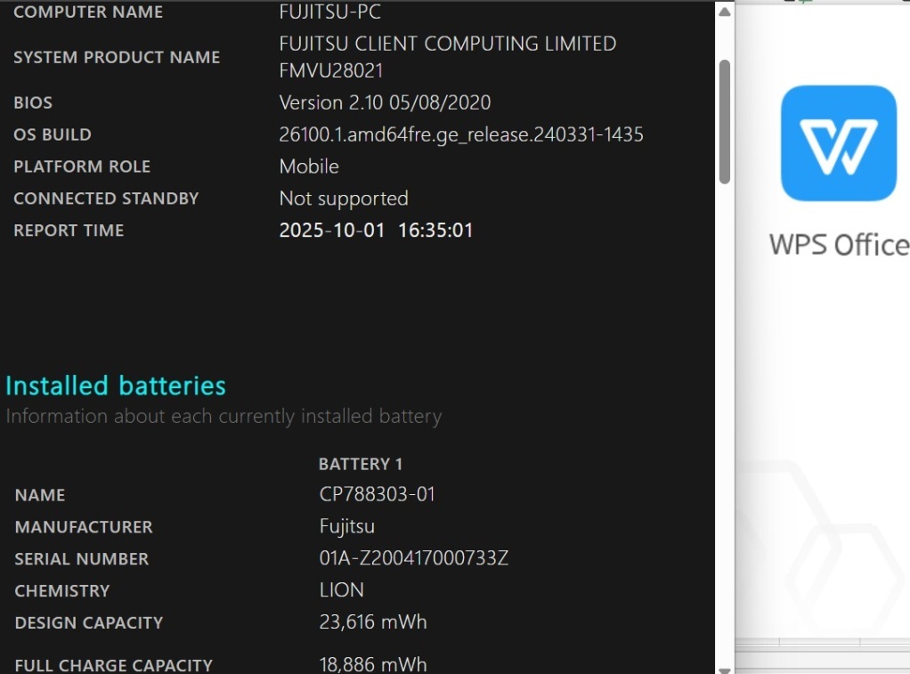Image resolution: width=910 pixels, height=674 pixels.
Task: Open the WPS Office app icon
Action: pyautogui.click(x=839, y=142)
